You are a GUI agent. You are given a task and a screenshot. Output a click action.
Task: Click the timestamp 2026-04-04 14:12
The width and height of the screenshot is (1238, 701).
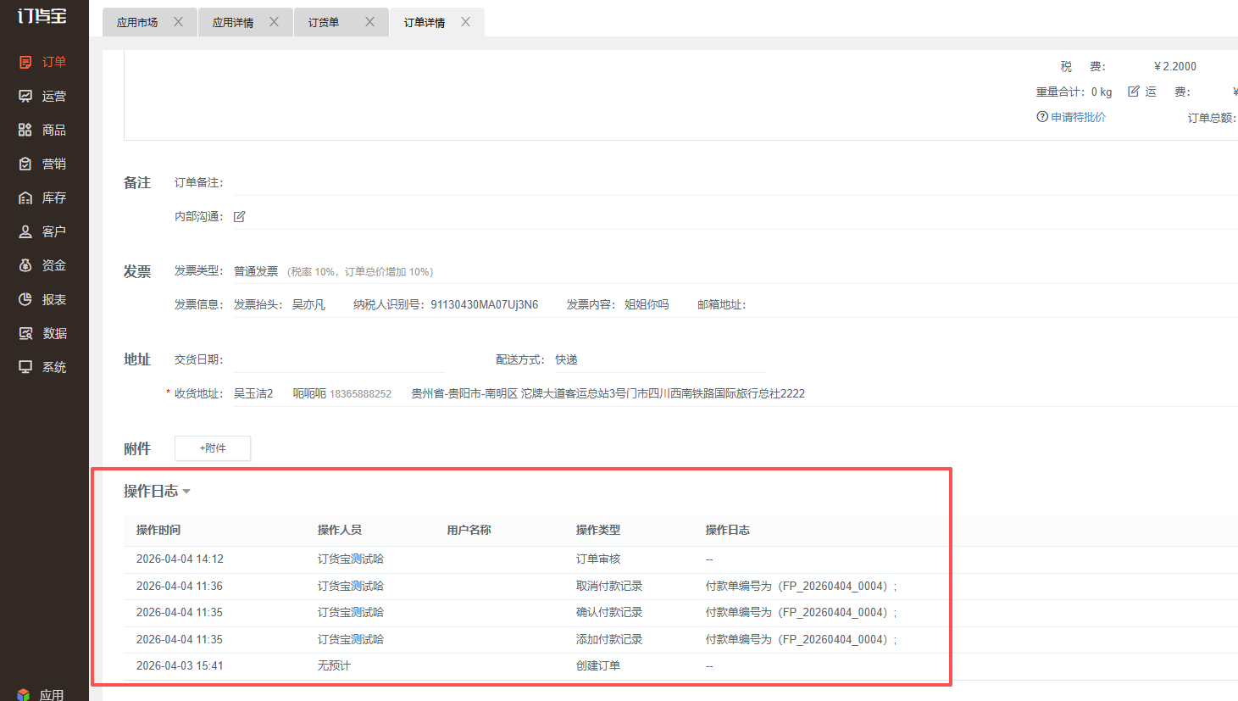(x=180, y=559)
